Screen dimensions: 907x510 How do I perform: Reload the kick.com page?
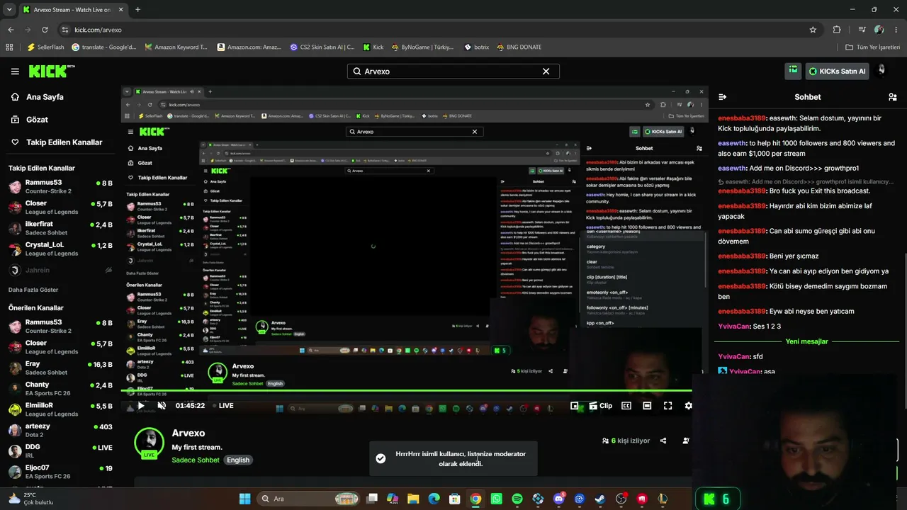click(45, 30)
